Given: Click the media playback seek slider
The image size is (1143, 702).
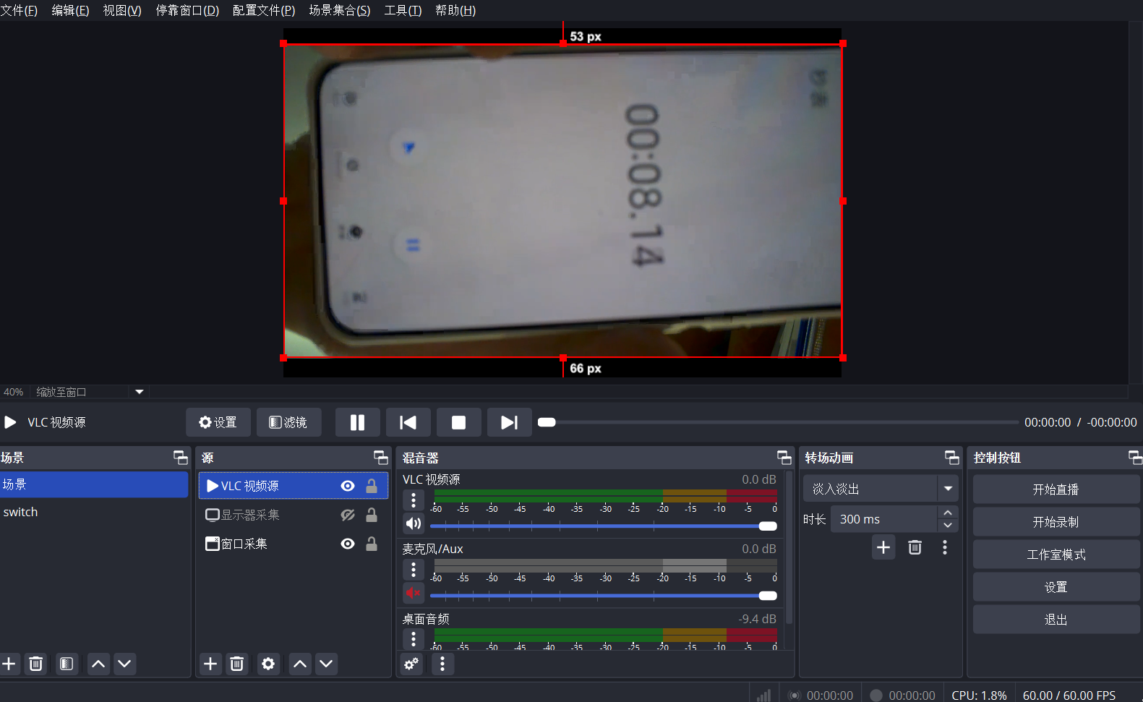Looking at the screenshot, I should point(778,422).
